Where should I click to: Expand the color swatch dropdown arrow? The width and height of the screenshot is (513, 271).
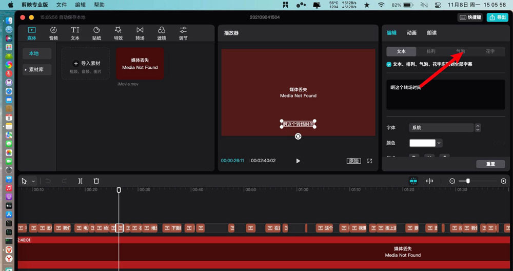[x=439, y=143]
